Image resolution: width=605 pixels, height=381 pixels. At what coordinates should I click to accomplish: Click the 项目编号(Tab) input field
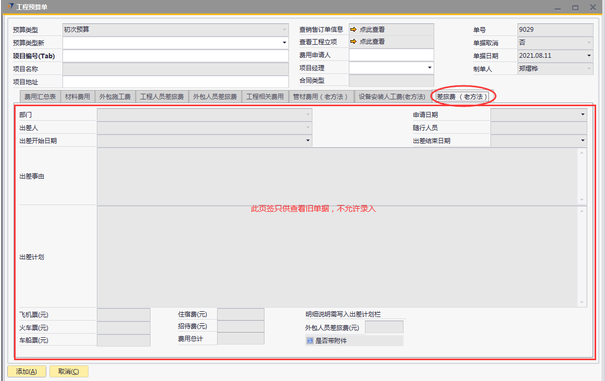pos(175,56)
